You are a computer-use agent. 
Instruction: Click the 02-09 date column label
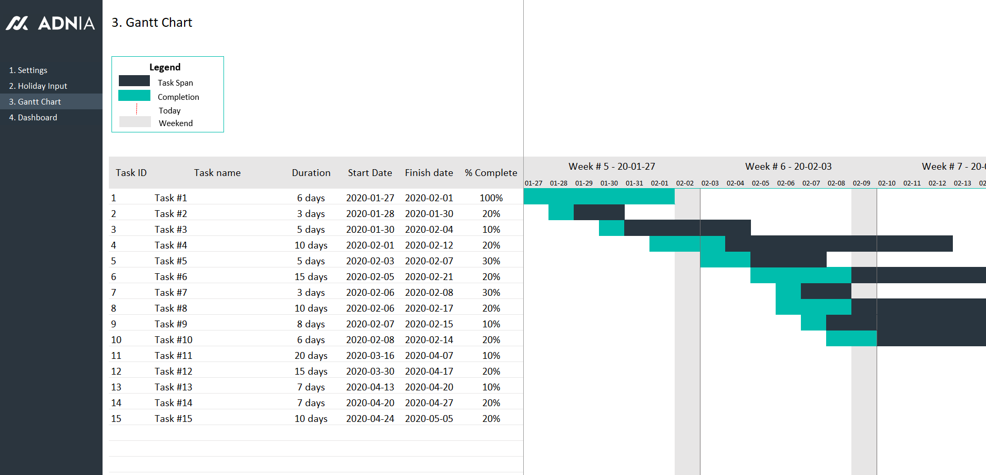[x=862, y=183]
